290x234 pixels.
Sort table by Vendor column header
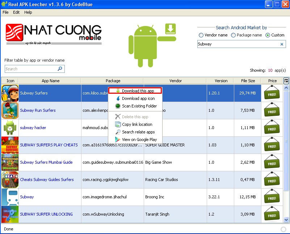(176, 81)
